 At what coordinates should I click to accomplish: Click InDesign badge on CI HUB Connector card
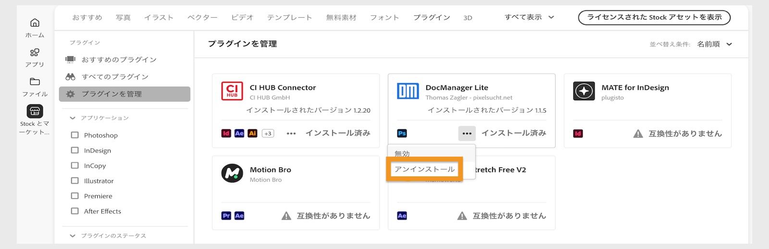226,133
